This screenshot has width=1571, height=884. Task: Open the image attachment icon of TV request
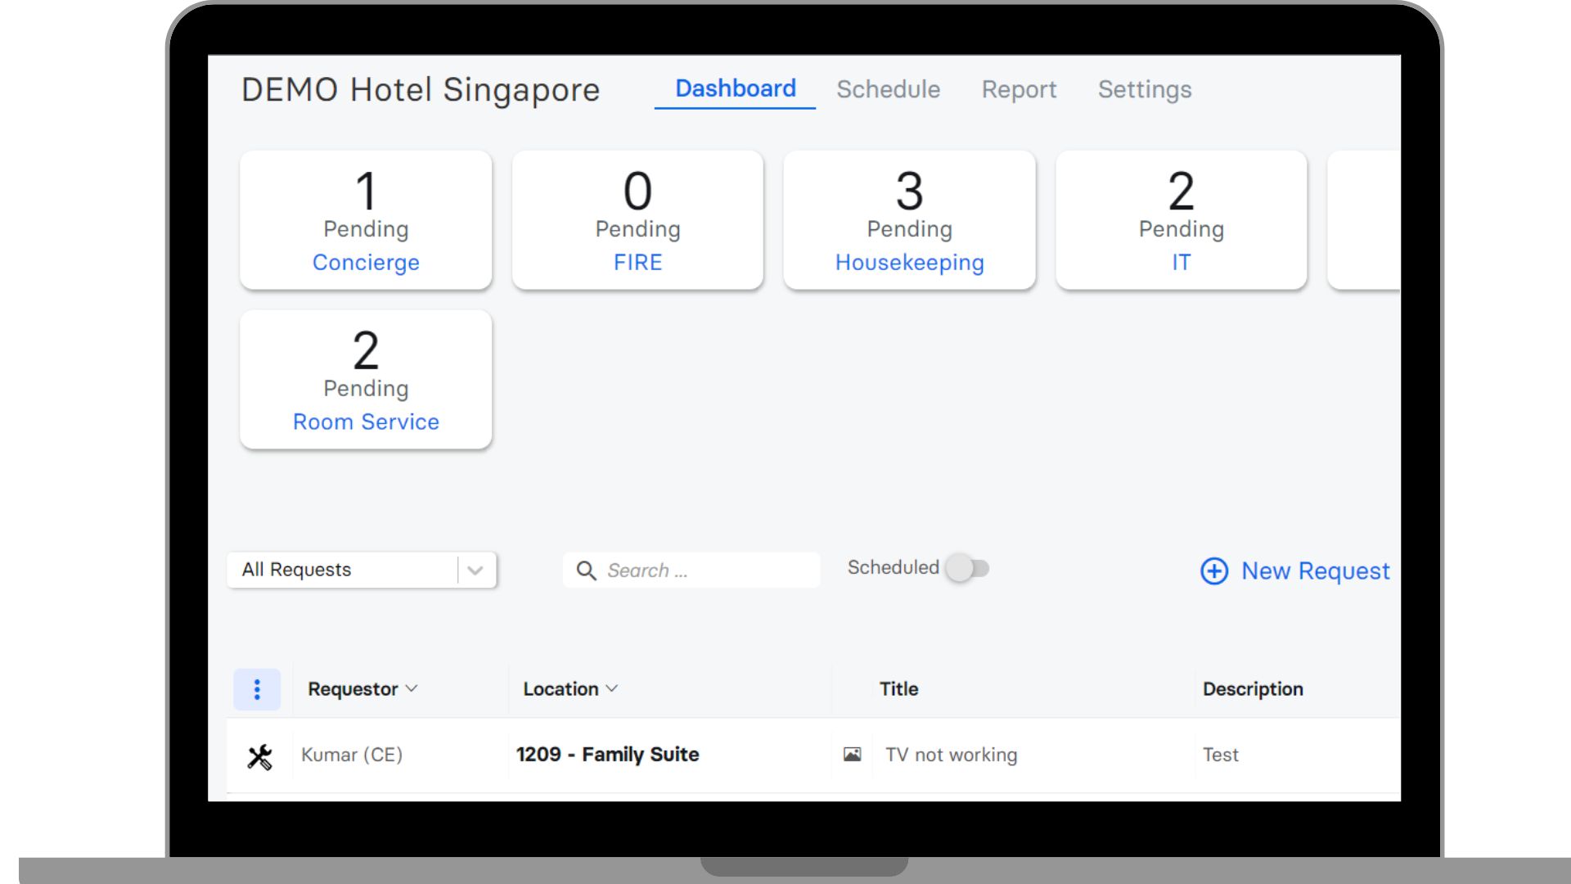click(852, 755)
